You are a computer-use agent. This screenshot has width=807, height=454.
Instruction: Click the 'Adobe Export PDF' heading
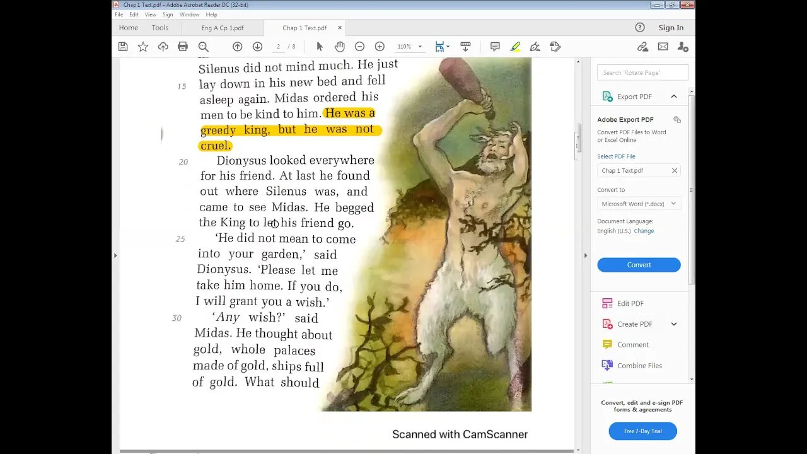(x=625, y=120)
